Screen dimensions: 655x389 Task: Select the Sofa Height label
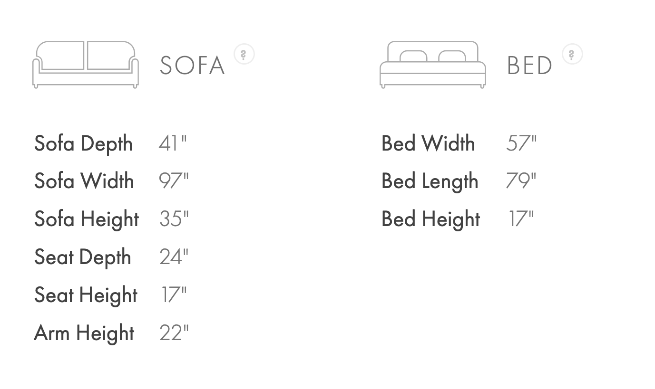(87, 219)
